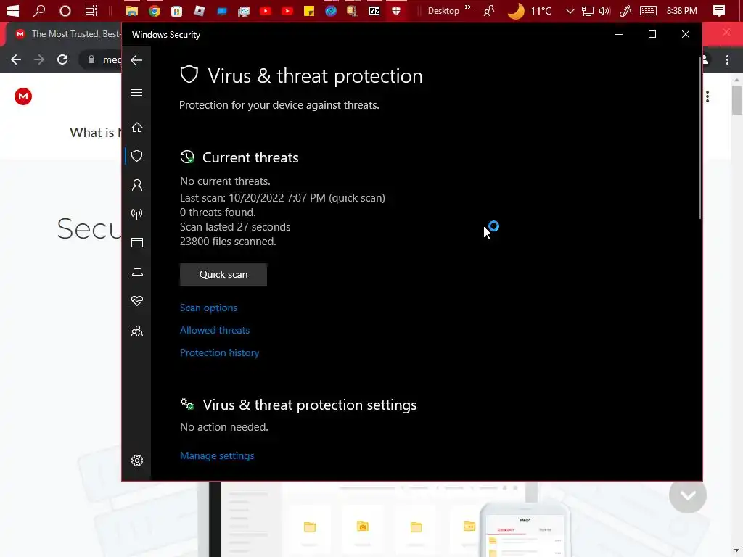
Task: Open Manage settings link
Action: [217, 455]
